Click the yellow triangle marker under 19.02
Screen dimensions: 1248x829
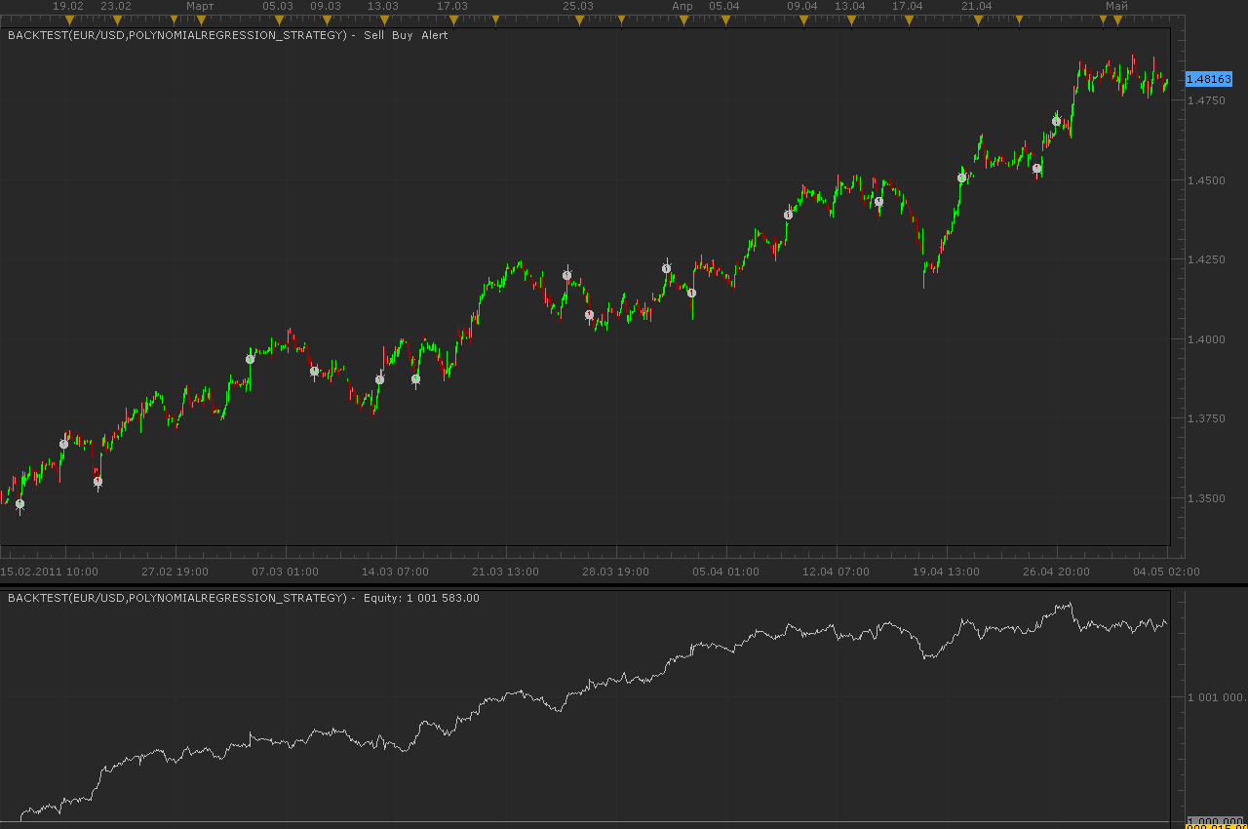(x=69, y=20)
